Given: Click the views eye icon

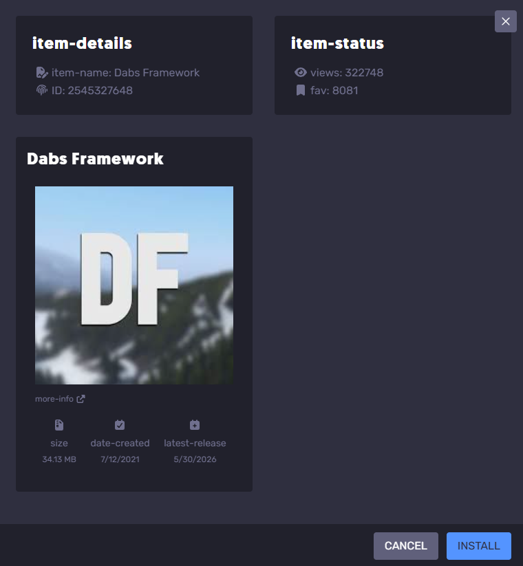Looking at the screenshot, I should click(301, 72).
